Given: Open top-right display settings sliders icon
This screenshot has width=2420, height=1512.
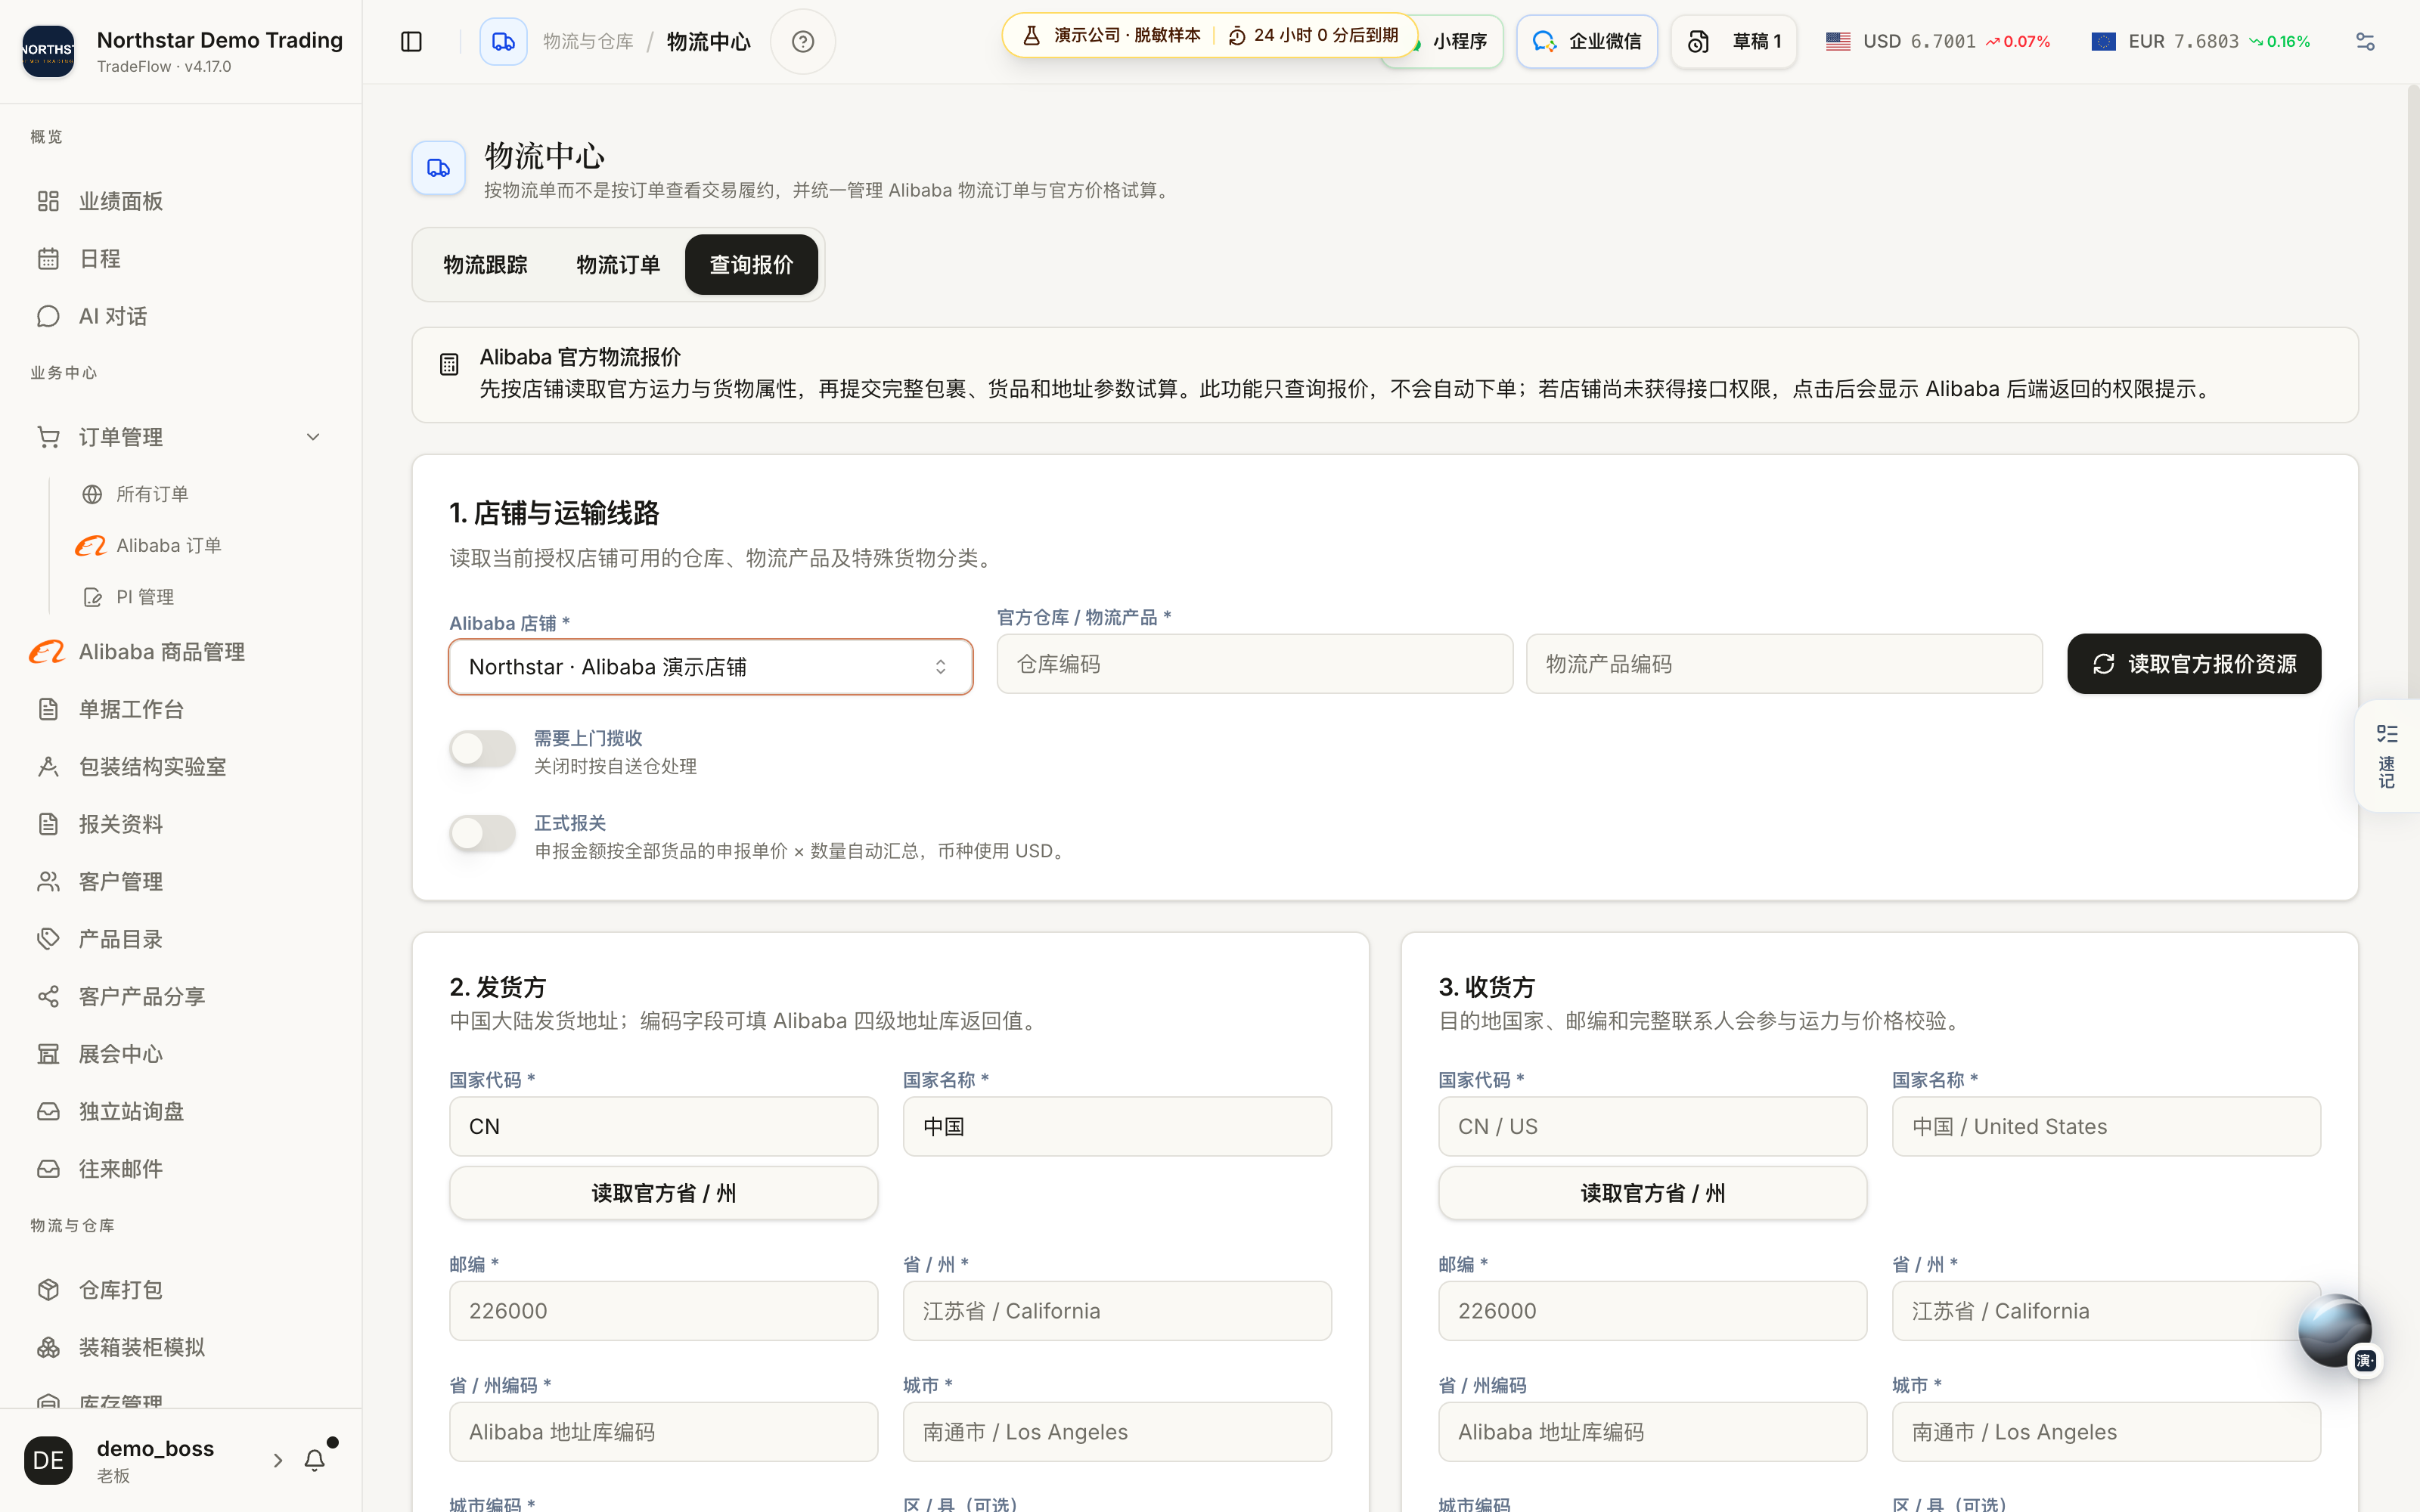Looking at the screenshot, I should 2364,41.
